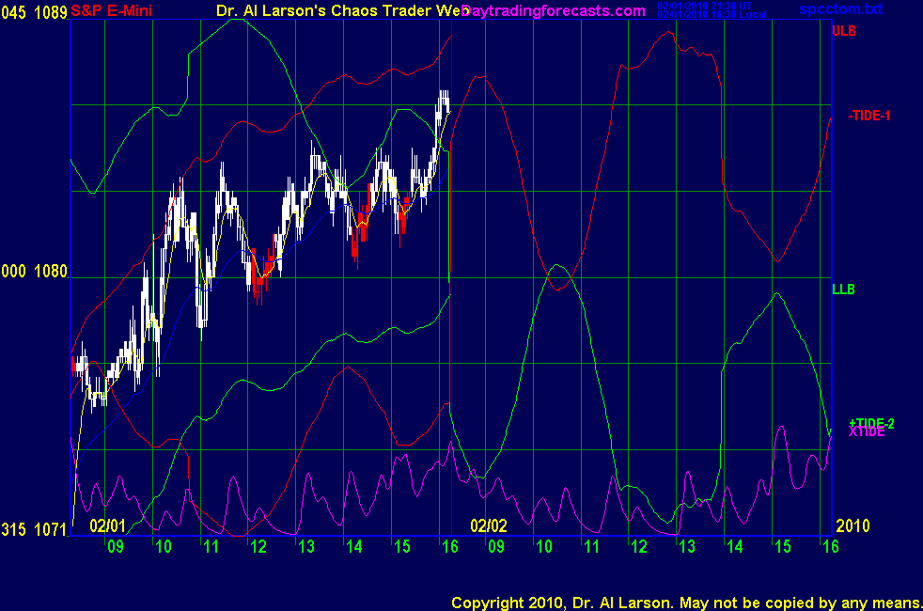Click the ULB legend label
Screen dimensions: 923x611
[x=843, y=31]
